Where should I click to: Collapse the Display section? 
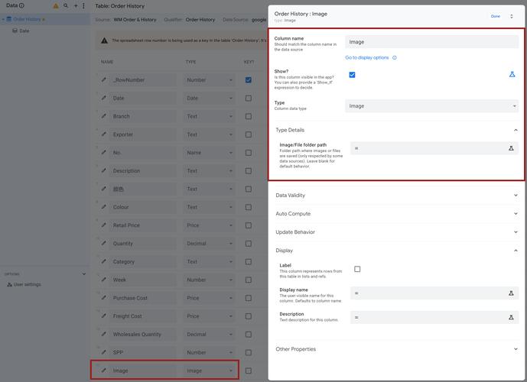tap(516, 251)
